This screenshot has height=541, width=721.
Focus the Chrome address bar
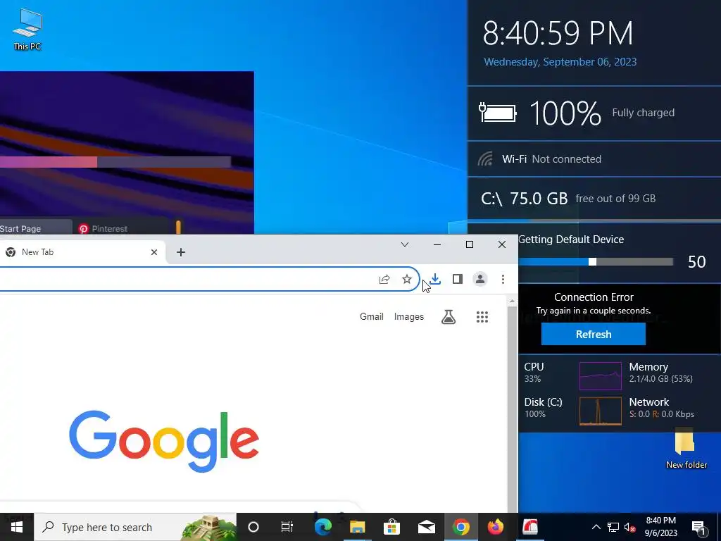pos(209,279)
